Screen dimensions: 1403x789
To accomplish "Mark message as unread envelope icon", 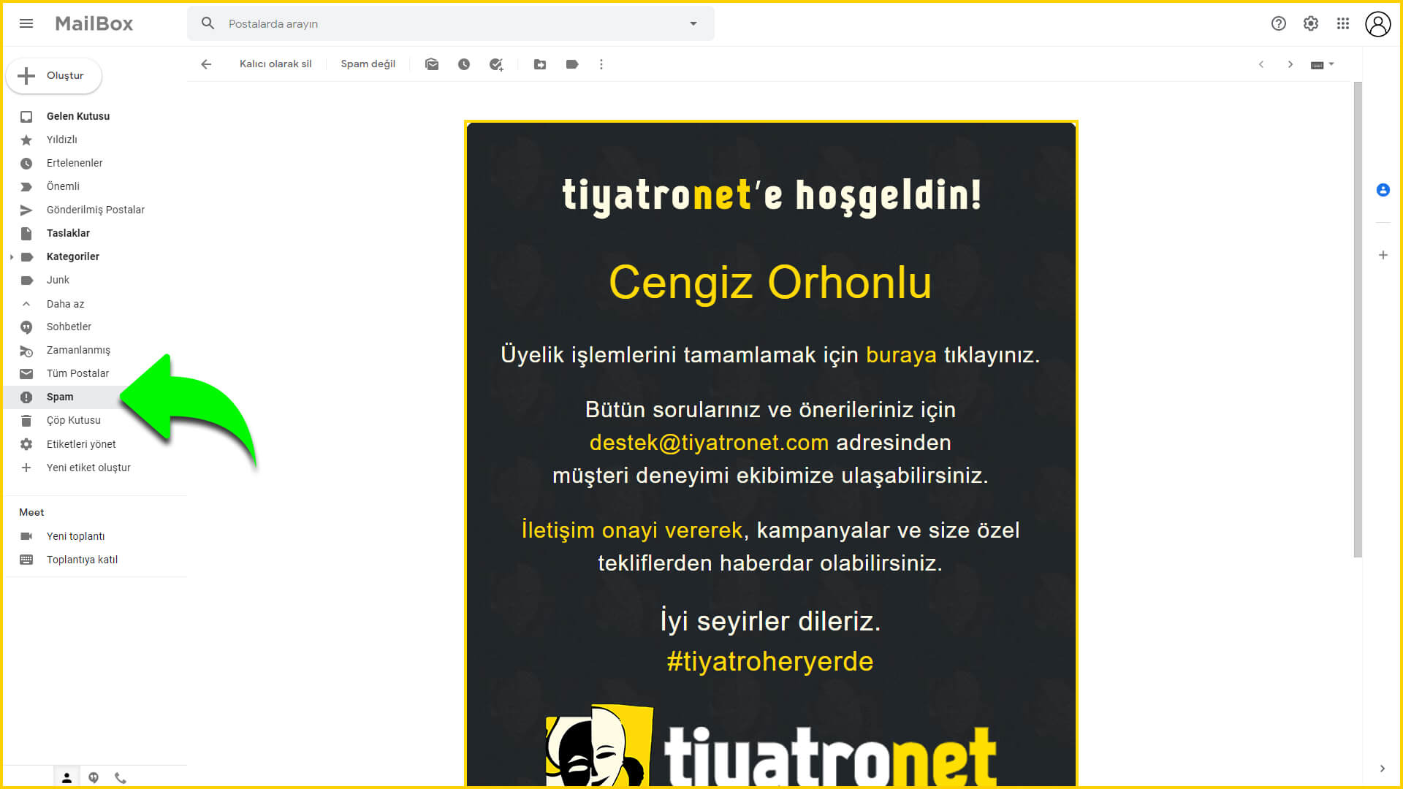I will point(432,64).
